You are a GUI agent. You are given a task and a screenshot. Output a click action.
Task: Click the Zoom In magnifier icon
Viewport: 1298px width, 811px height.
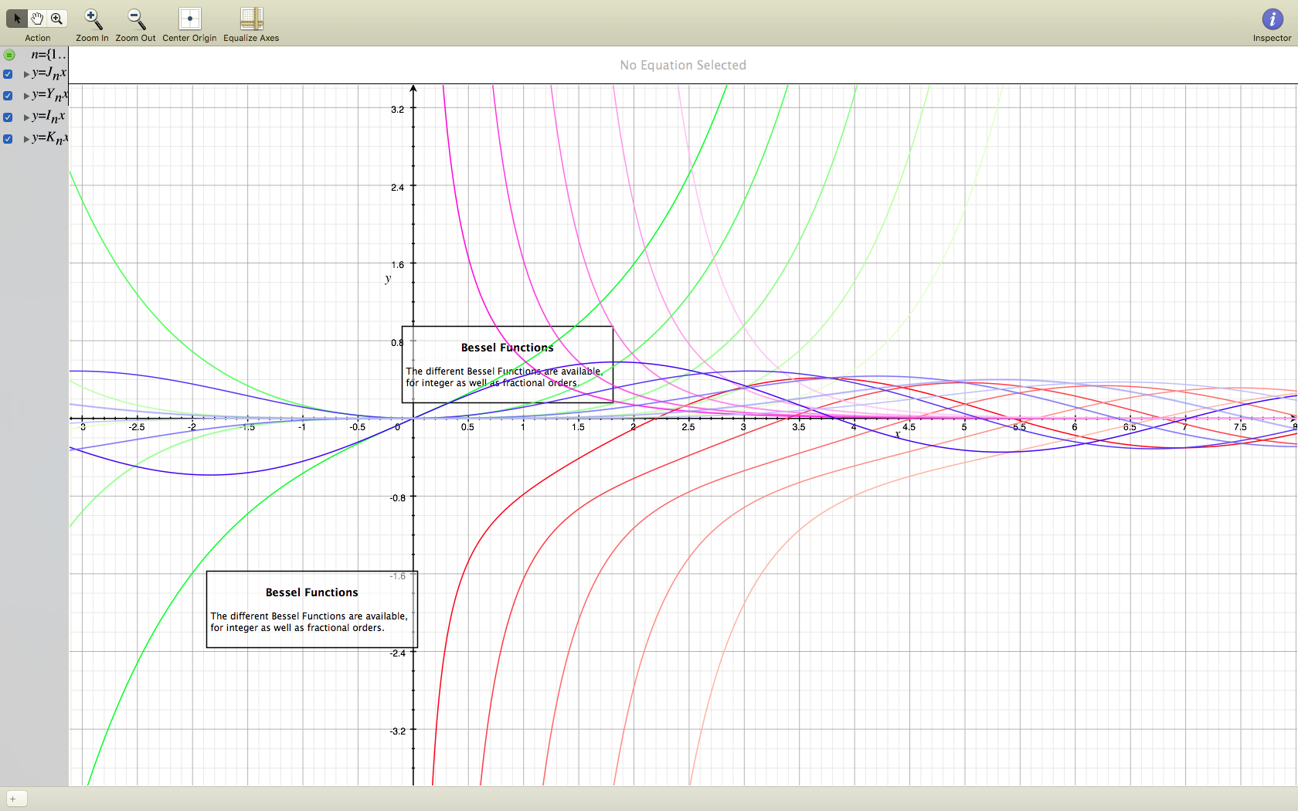(92, 19)
